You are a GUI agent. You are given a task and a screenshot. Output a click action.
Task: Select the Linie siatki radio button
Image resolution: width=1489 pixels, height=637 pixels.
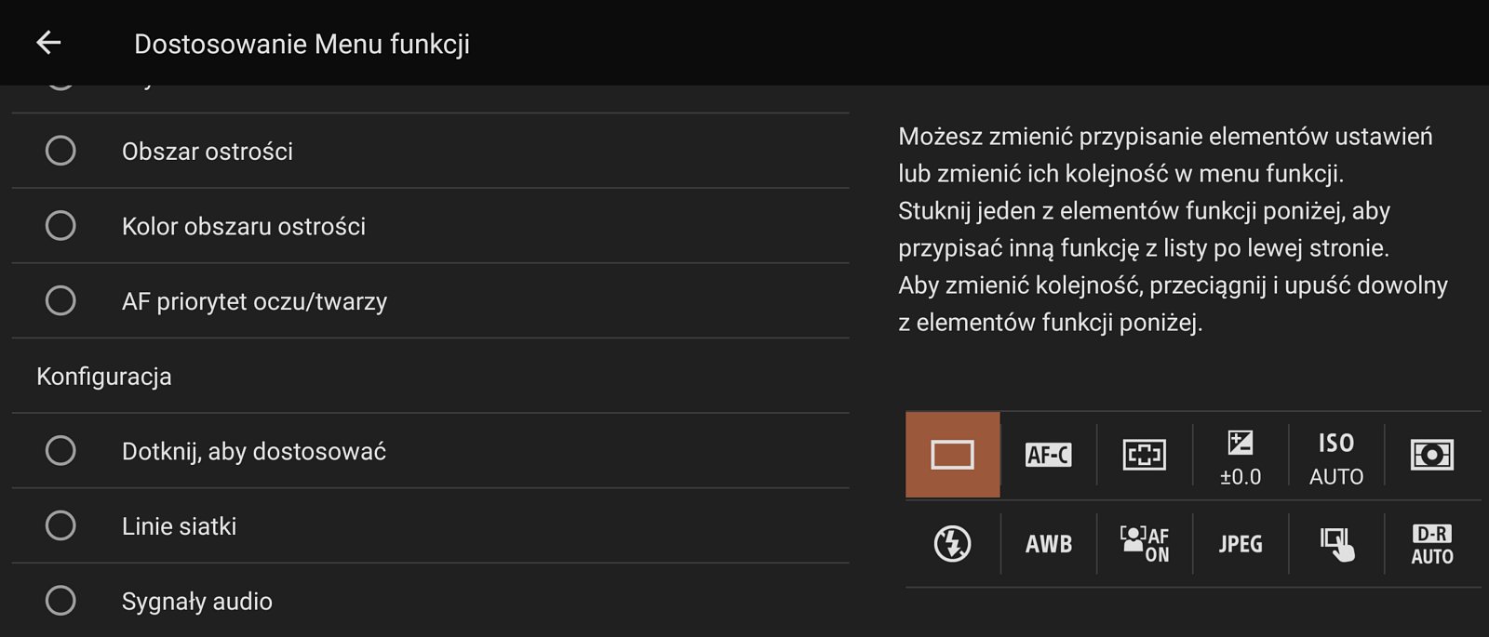click(x=60, y=526)
